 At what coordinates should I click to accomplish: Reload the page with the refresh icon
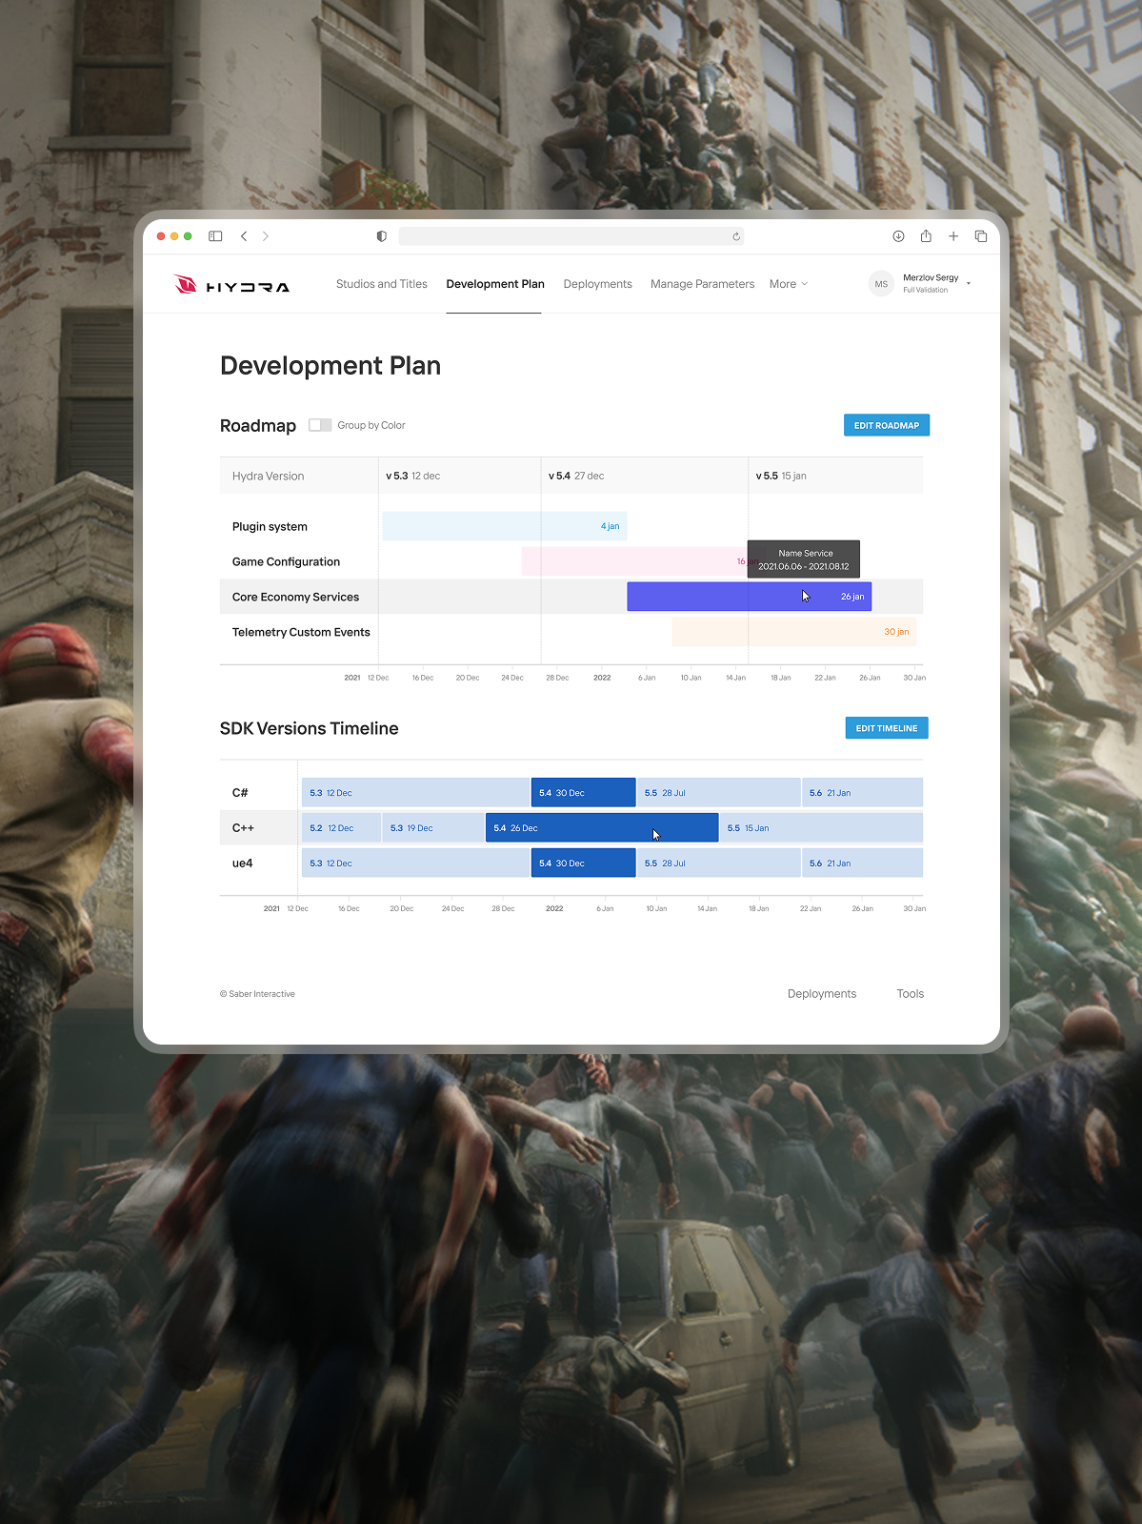(735, 237)
